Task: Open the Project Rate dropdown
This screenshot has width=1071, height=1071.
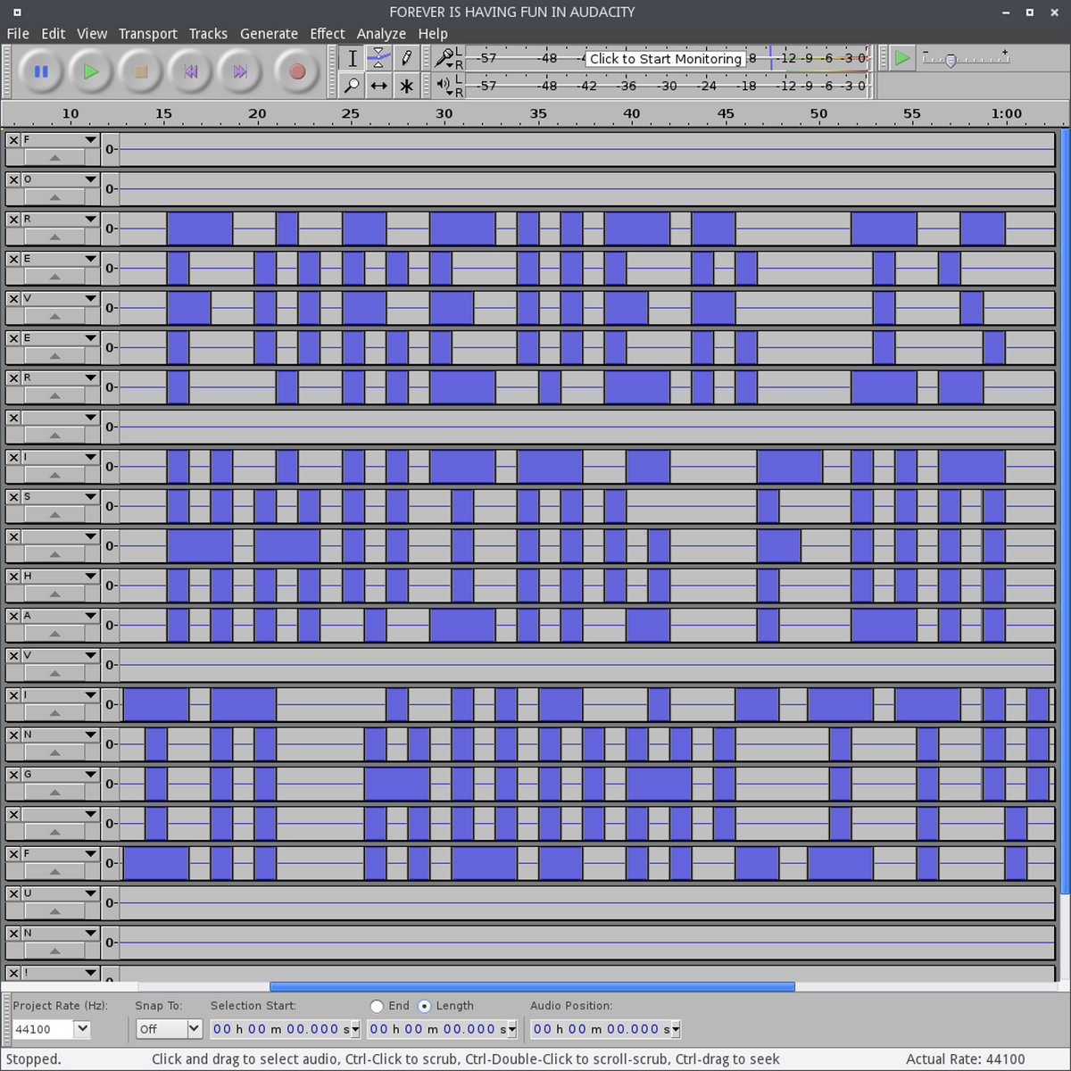Action: click(82, 1029)
